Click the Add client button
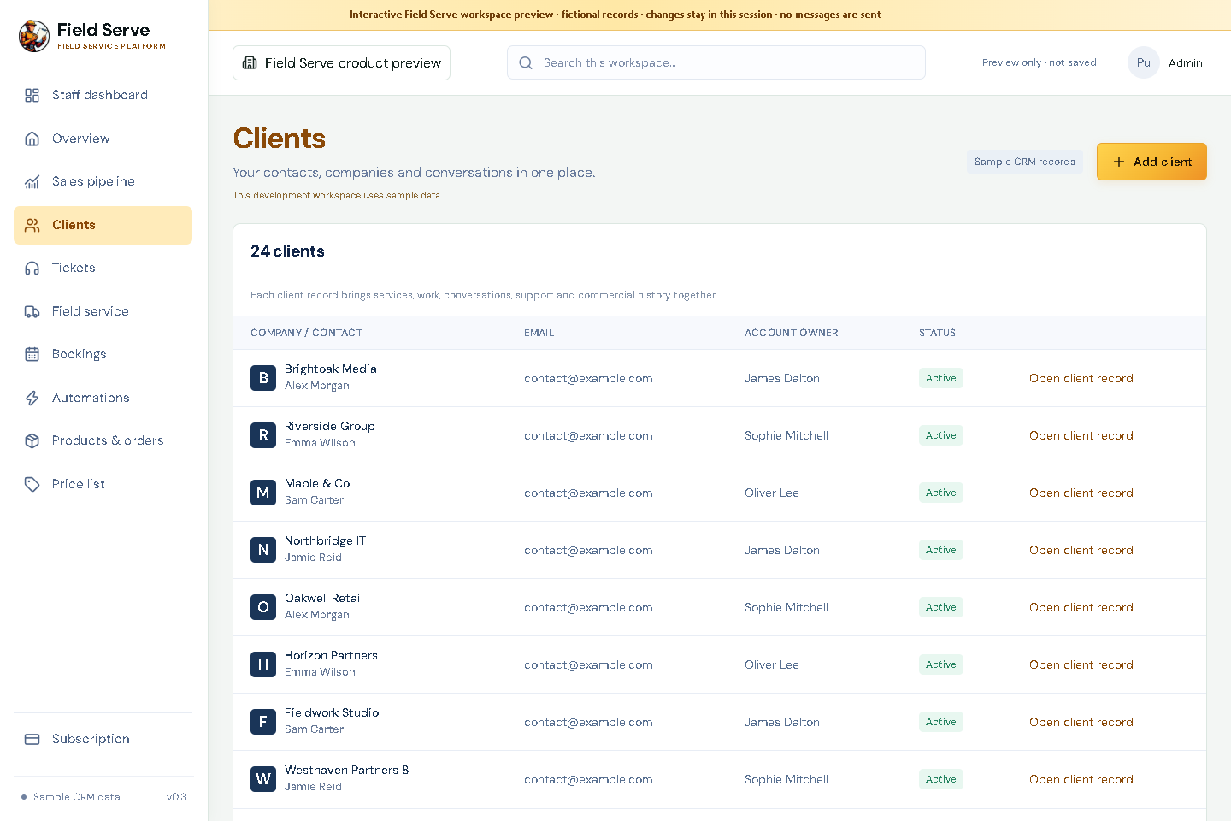The width and height of the screenshot is (1231, 821). coord(1151,162)
